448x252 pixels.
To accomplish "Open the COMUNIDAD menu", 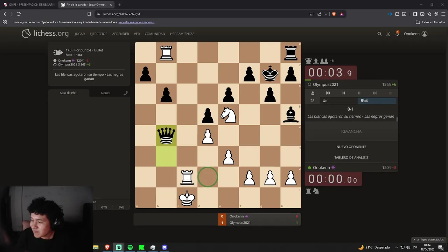I will coord(155,34).
